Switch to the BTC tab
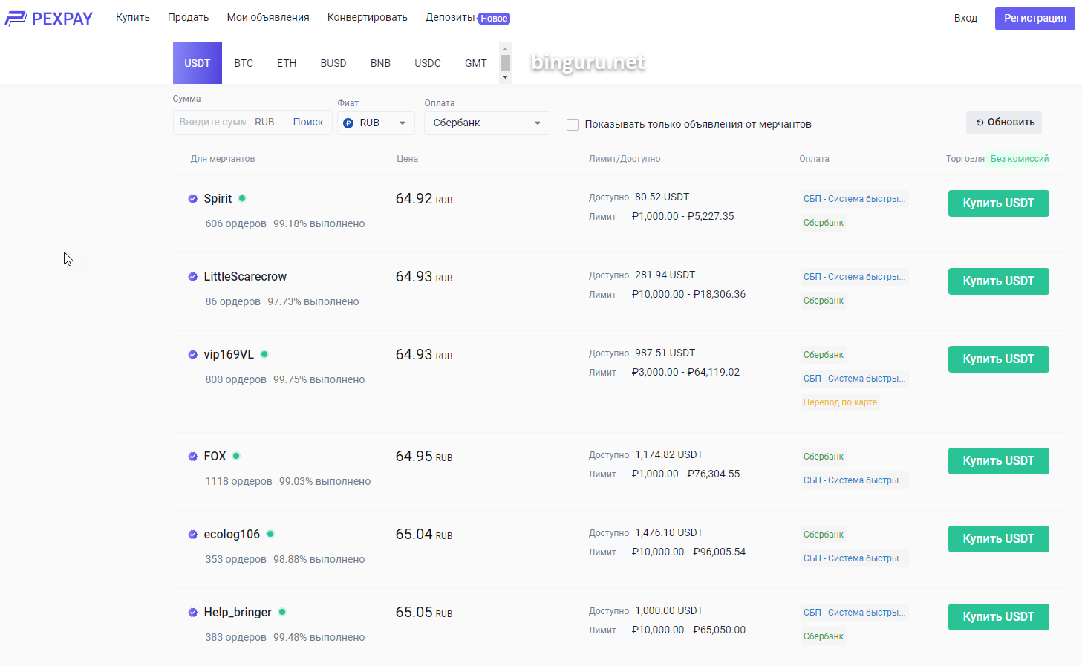 pos(244,63)
